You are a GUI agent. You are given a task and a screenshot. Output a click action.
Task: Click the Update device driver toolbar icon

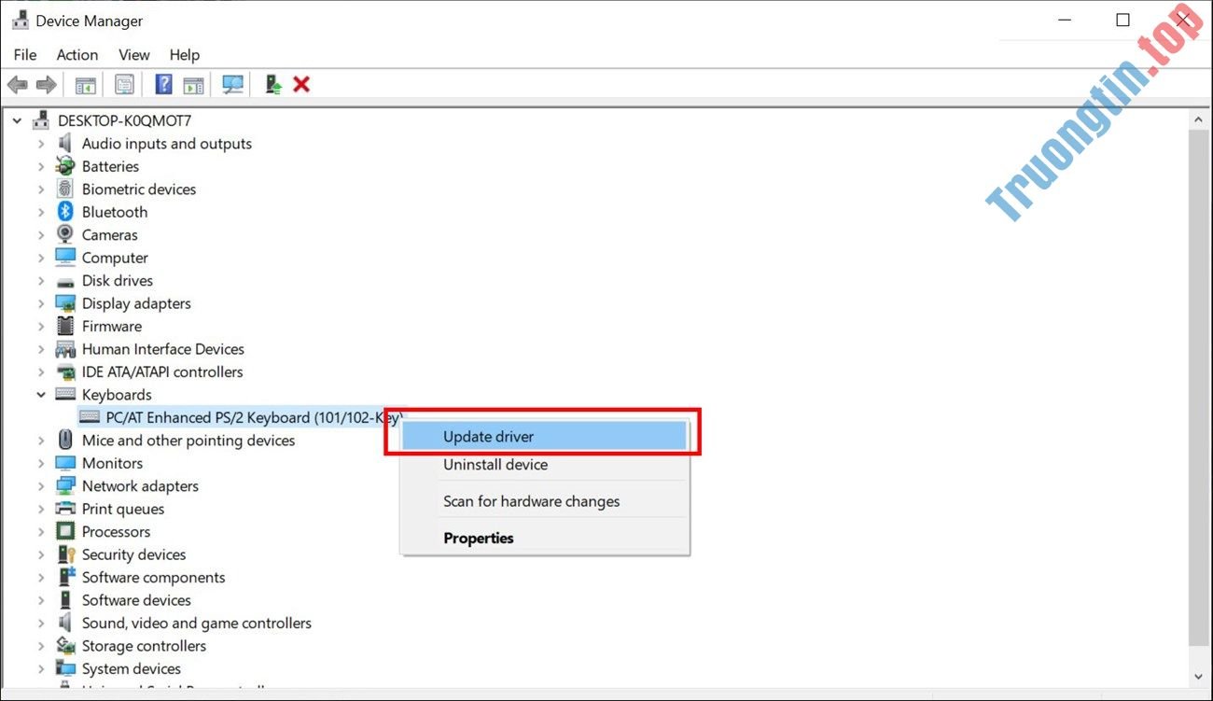pos(272,85)
